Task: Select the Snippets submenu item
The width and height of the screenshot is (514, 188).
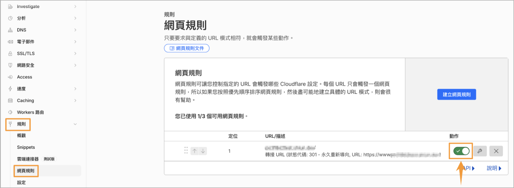Action: click(x=26, y=147)
